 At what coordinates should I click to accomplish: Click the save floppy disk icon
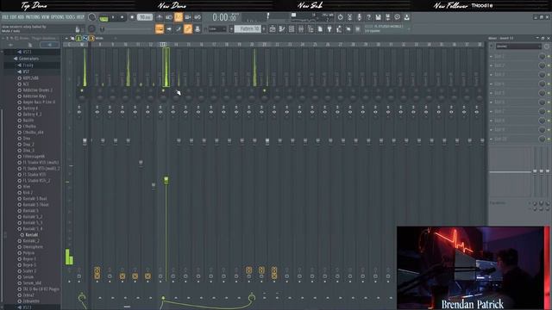click(378, 17)
